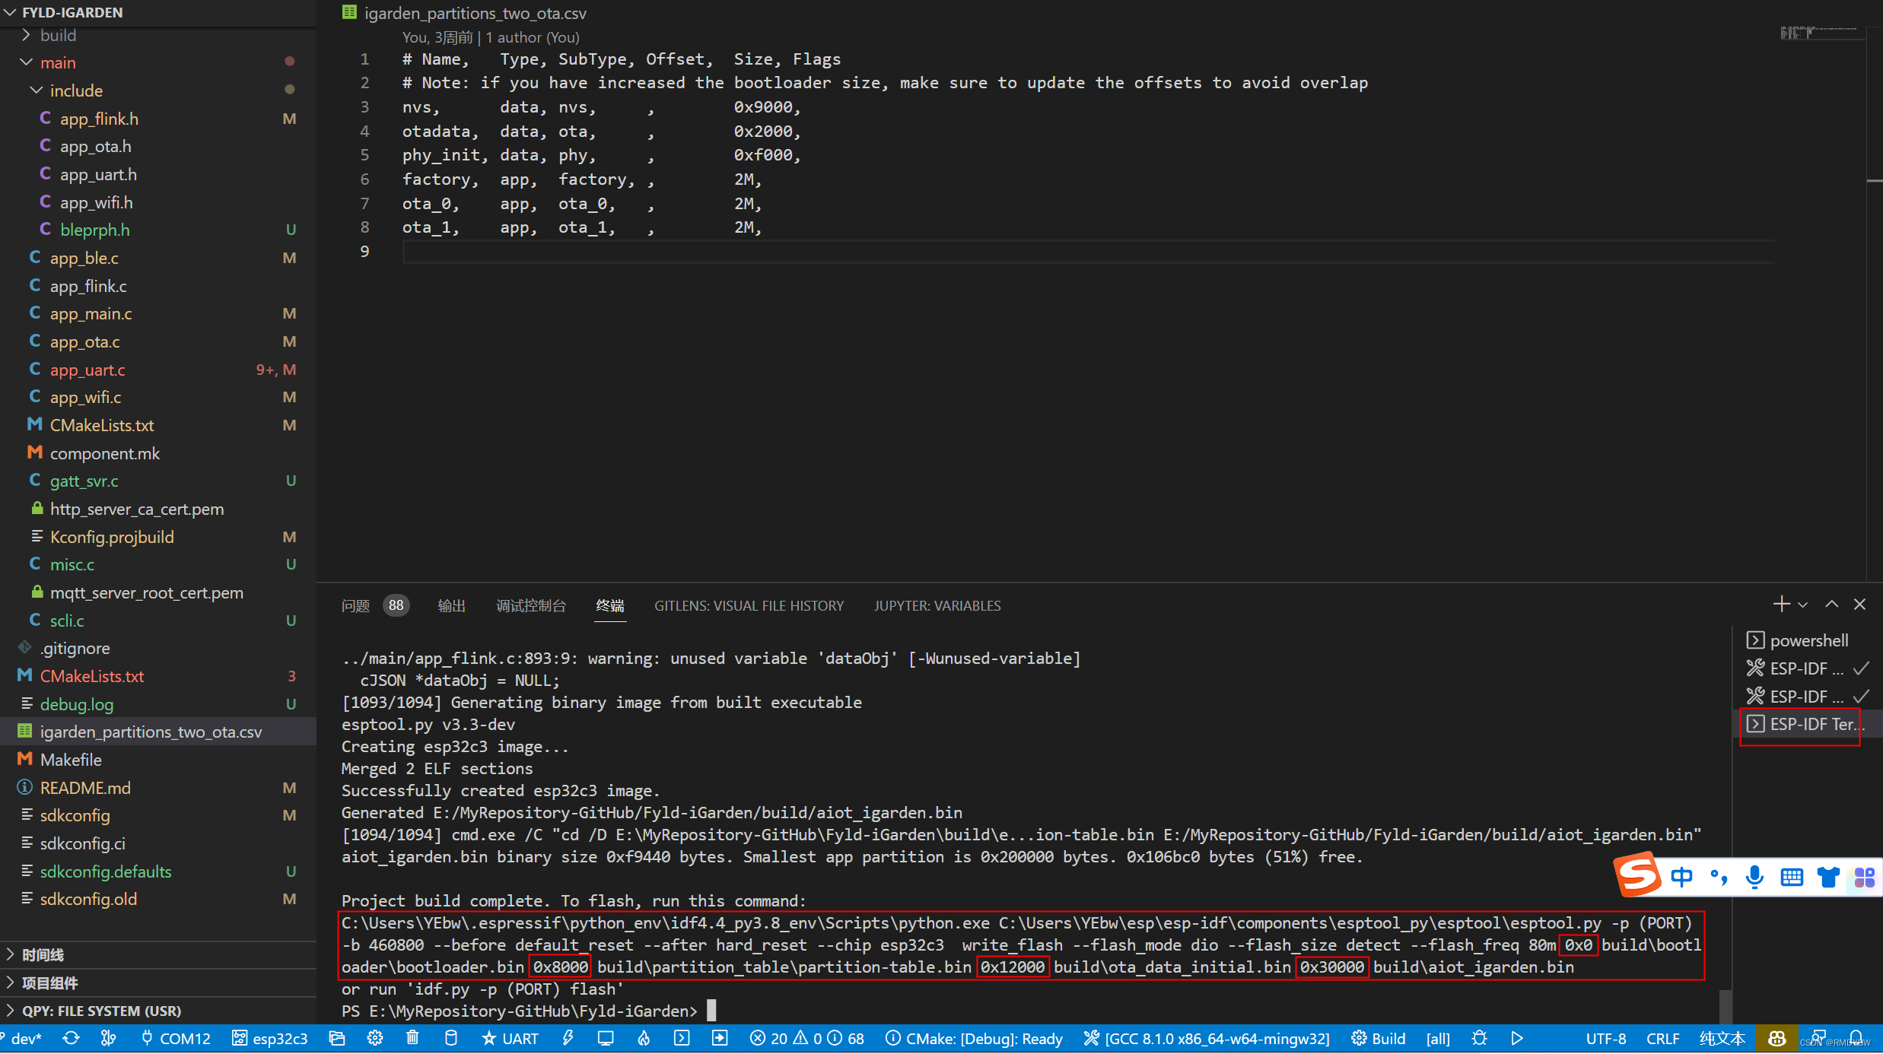
Task: Open the 调试控制台 debug console tab
Action: 531,605
